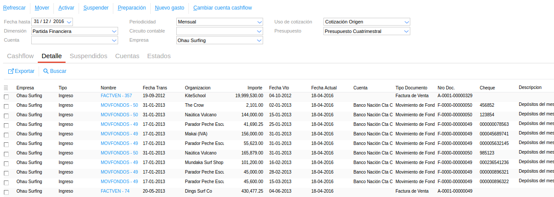554x197 pixels.
Task: Click the select-all header checkbox icon
Action: [x=6, y=88]
